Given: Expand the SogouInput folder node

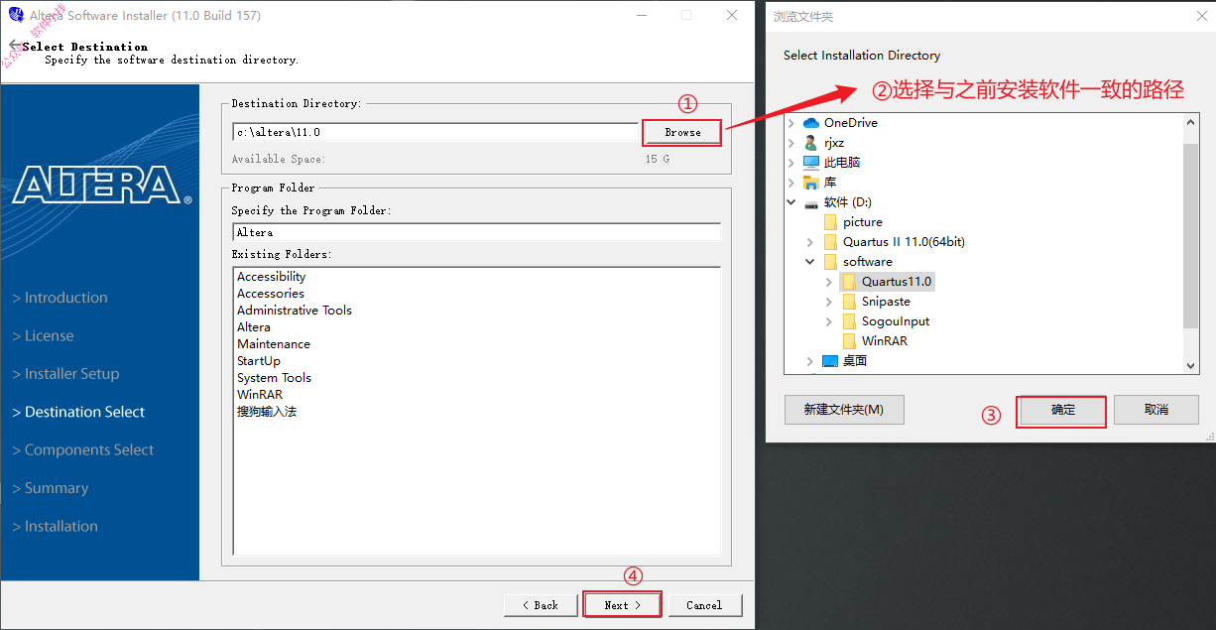Looking at the screenshot, I should (x=829, y=321).
